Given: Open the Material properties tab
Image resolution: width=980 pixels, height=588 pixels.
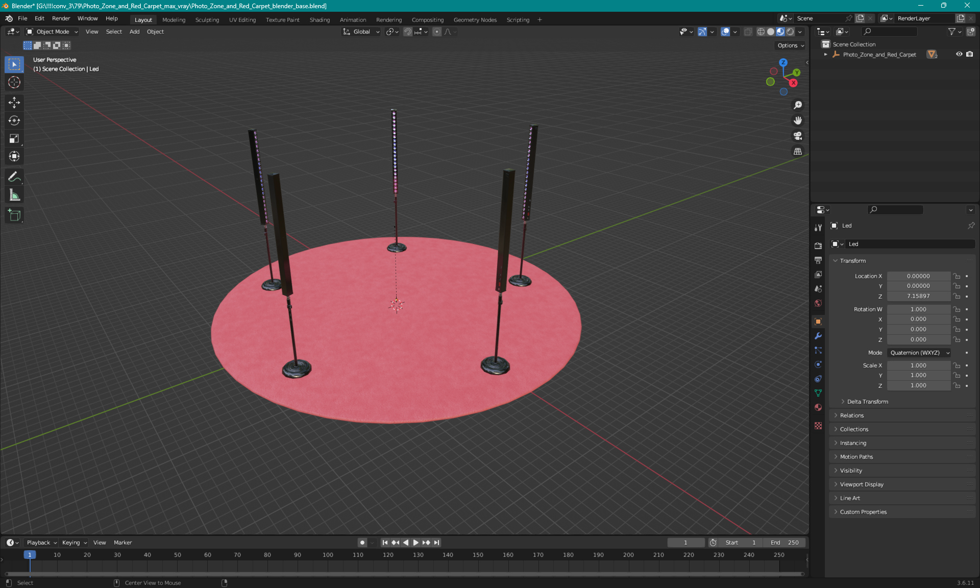Looking at the screenshot, I should pos(818,407).
